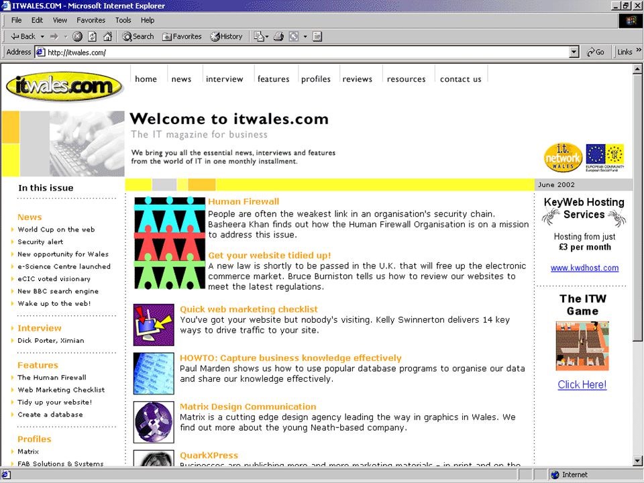Stop page loading with the Stop icon
The image size is (644, 483).
coord(77,36)
